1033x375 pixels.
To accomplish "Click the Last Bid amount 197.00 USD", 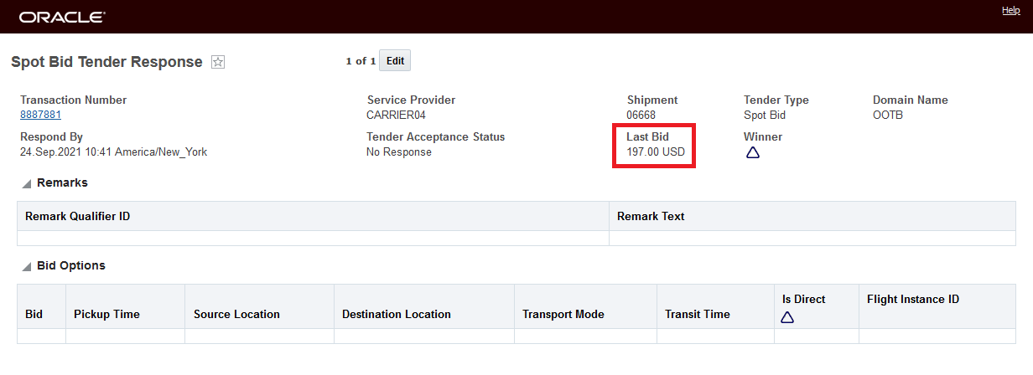I will (656, 152).
